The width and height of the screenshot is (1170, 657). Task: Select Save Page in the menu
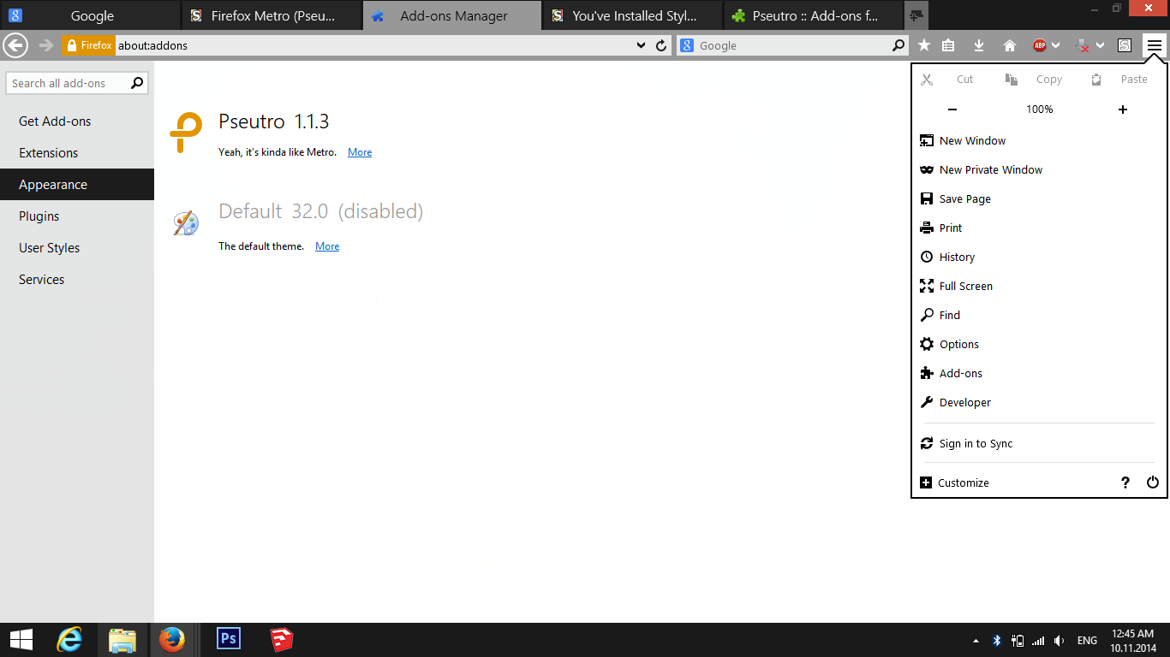click(1039, 198)
